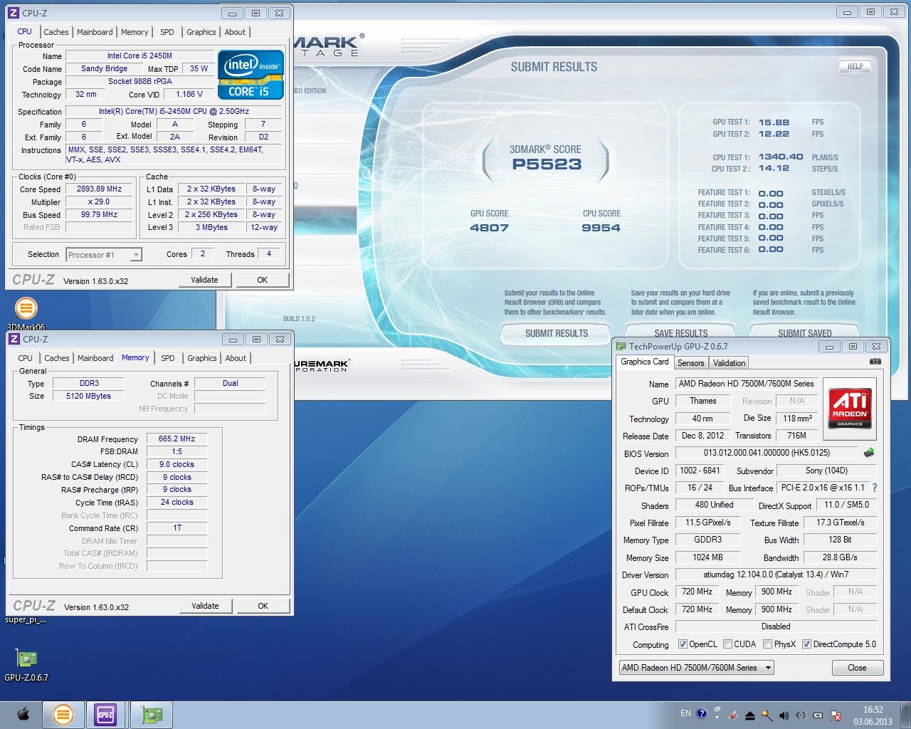
Task: Open the volume speaker tray icon
Action: 784,715
